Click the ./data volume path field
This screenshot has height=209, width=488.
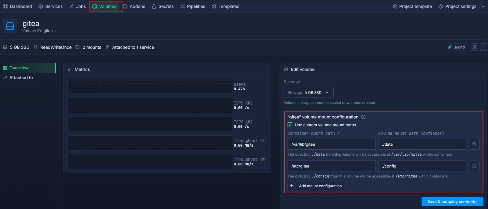pos(422,144)
